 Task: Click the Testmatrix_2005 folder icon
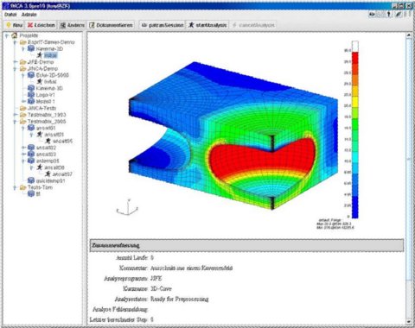[23, 122]
